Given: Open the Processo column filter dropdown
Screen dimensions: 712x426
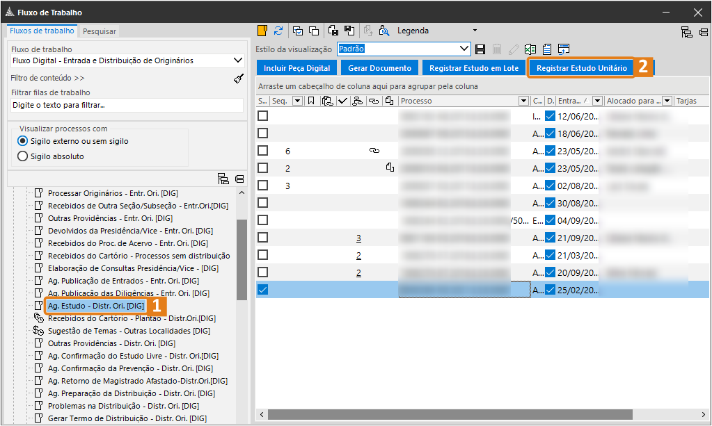Looking at the screenshot, I should [523, 101].
